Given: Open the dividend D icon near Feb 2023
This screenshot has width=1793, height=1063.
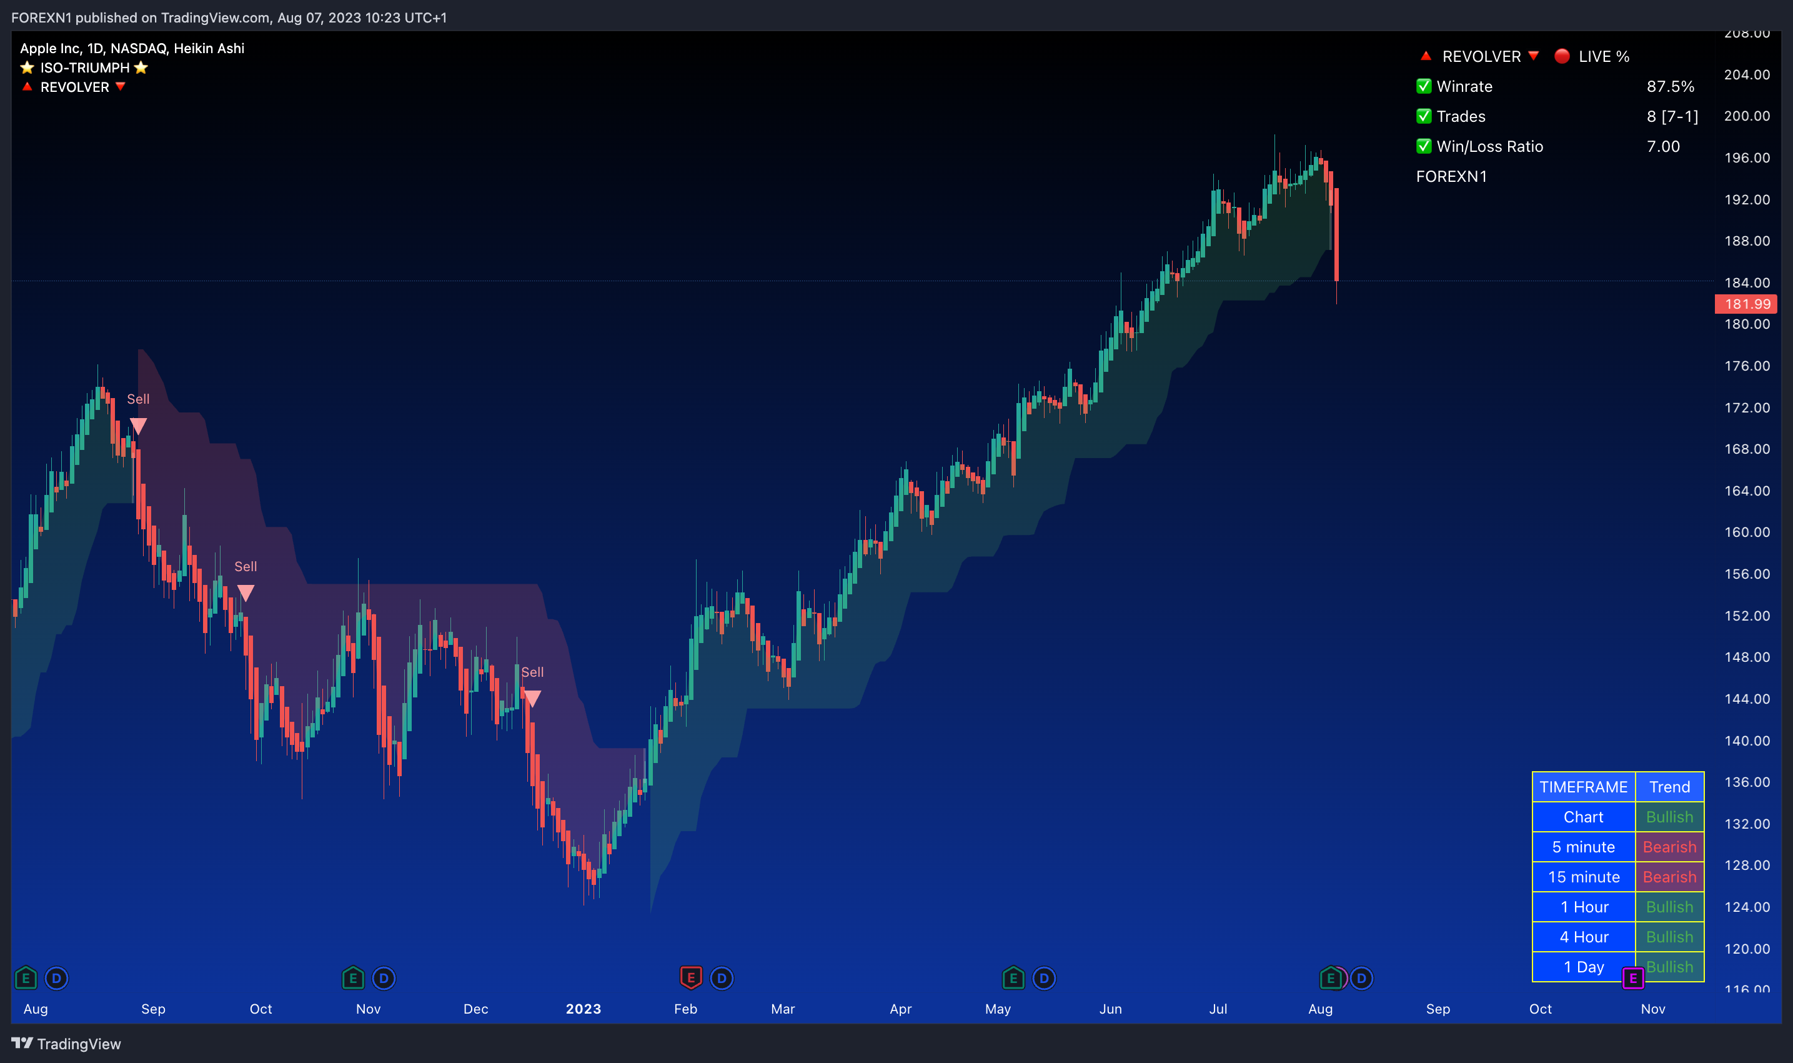Looking at the screenshot, I should [x=722, y=978].
